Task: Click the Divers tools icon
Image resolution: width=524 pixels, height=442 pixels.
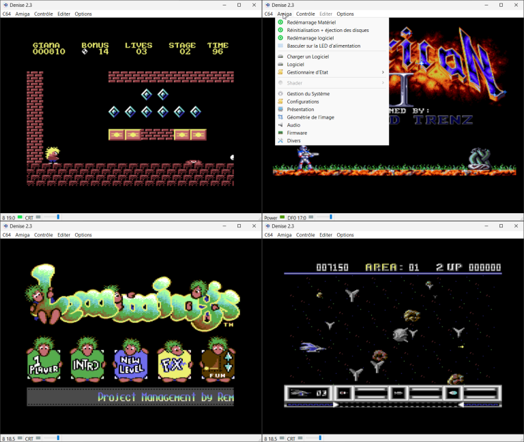Action: point(280,141)
